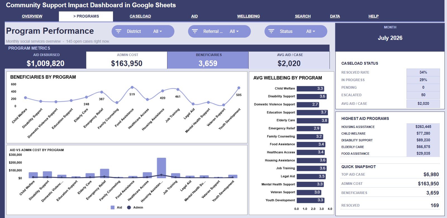The image size is (447, 218).
Task: Click the Resolved 169 value
Action: 435,205
